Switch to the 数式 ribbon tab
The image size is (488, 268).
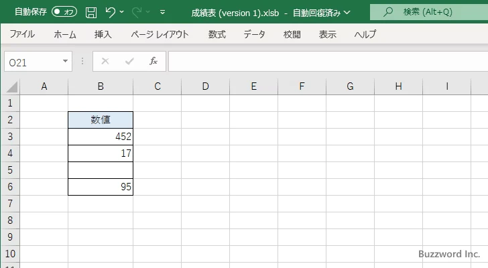coord(217,34)
